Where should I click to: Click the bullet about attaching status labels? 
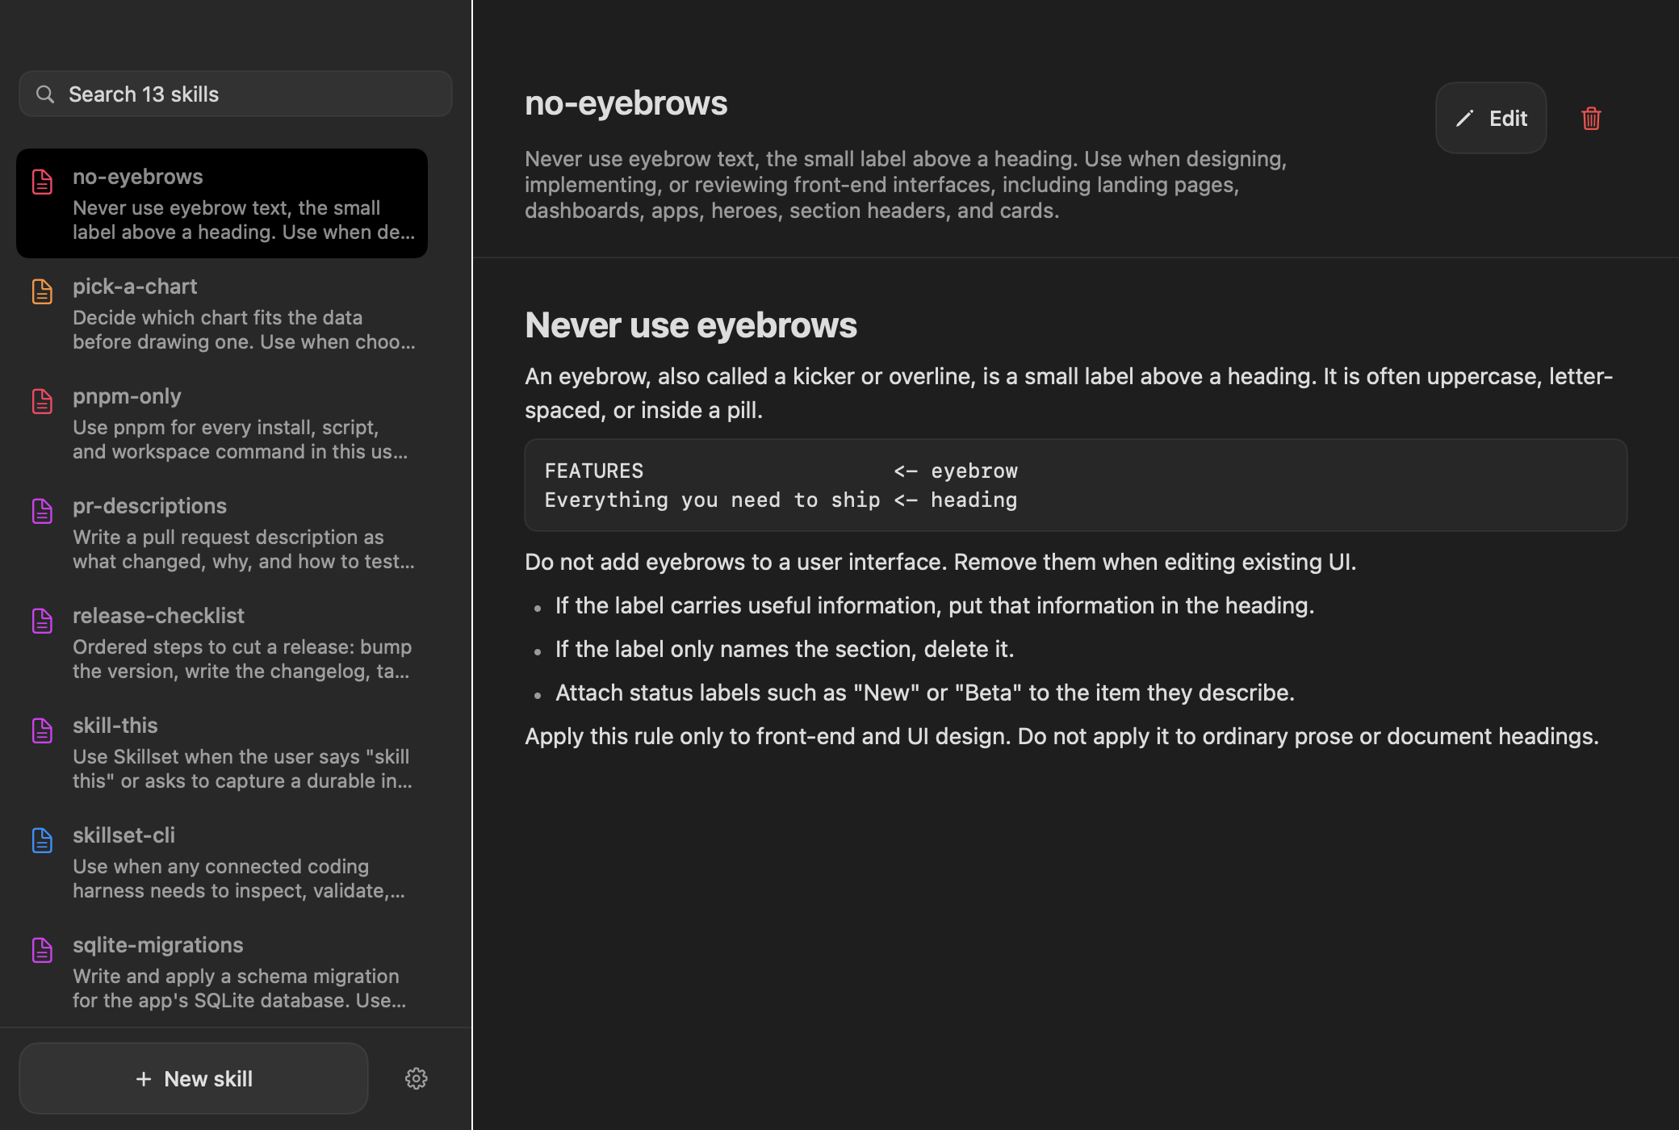[925, 693]
